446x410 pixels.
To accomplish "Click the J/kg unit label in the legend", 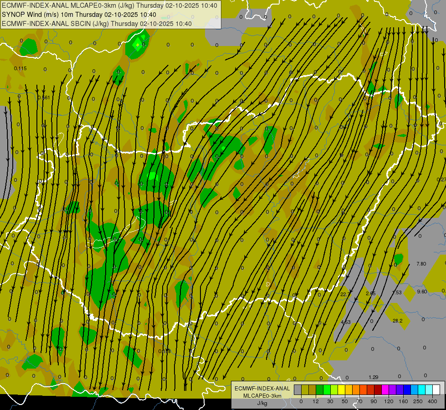I will pyautogui.click(x=262, y=403).
